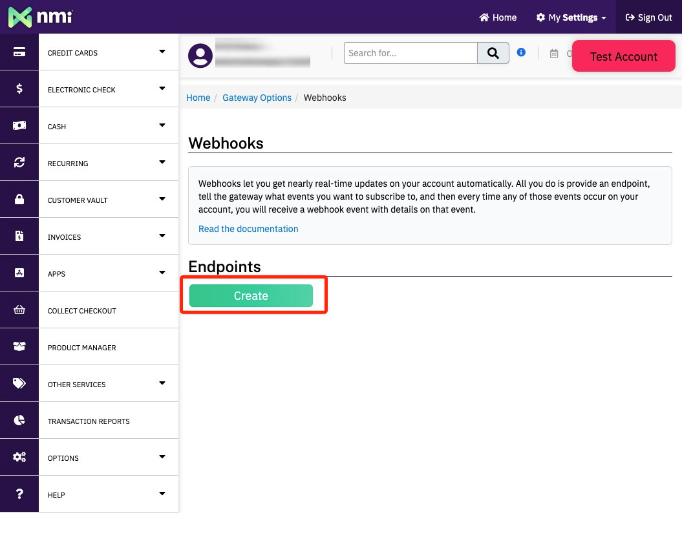The height and width of the screenshot is (550, 682).
Task: Click the NMI logo
Action: (x=41, y=17)
